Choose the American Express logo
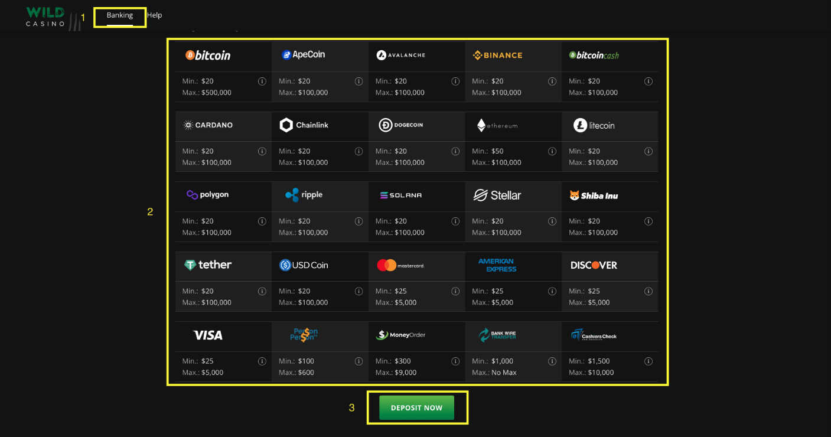Image resolution: width=831 pixels, height=437 pixels. (x=497, y=265)
